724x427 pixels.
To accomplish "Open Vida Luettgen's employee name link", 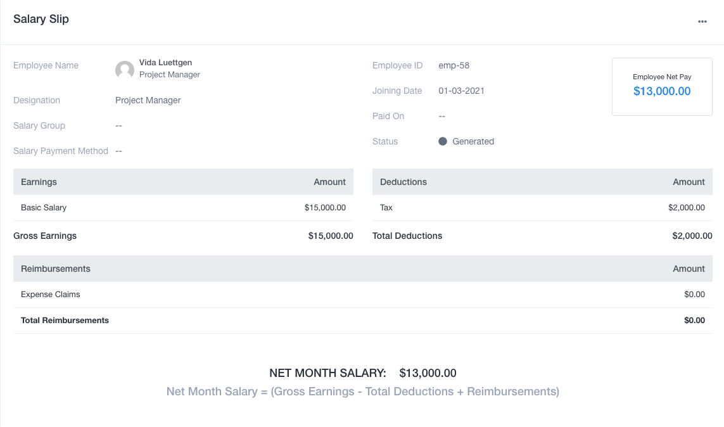I will tap(165, 63).
